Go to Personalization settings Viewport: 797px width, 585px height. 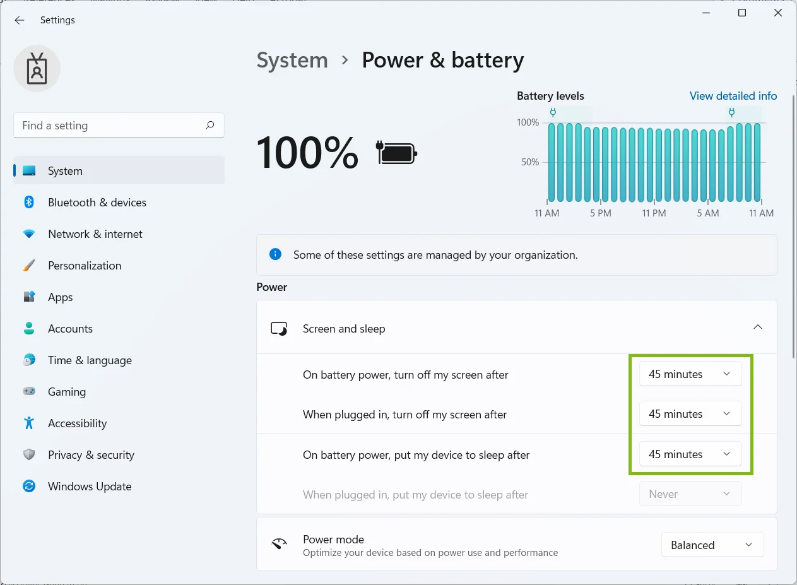[x=119, y=266]
